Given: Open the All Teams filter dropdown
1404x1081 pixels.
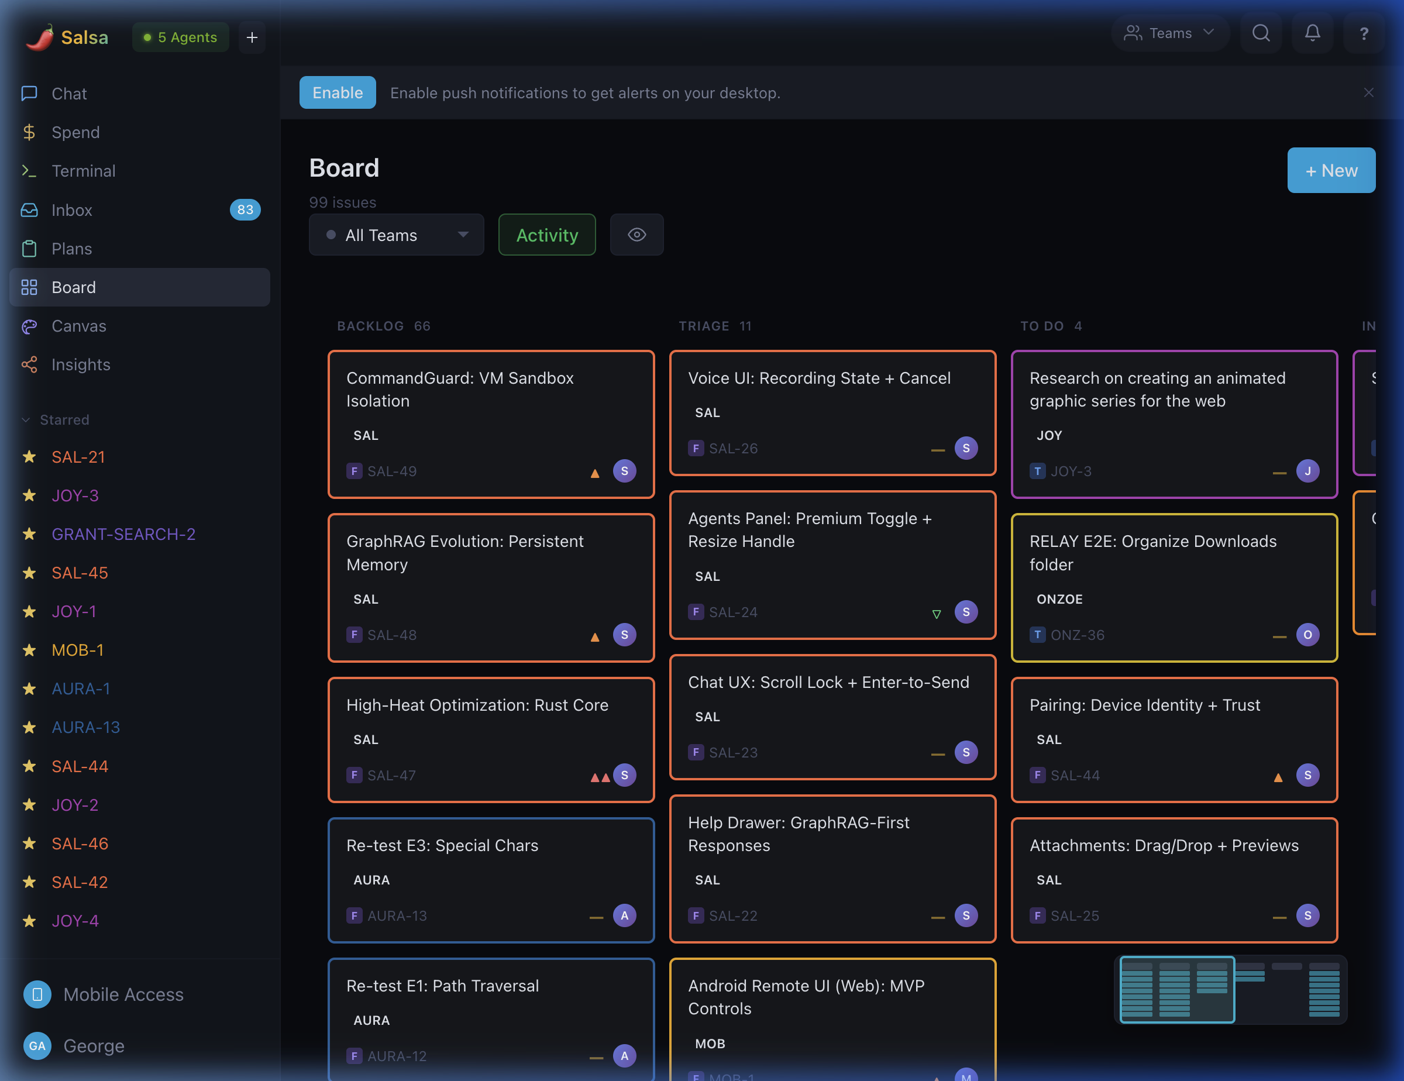Looking at the screenshot, I should (x=396, y=235).
